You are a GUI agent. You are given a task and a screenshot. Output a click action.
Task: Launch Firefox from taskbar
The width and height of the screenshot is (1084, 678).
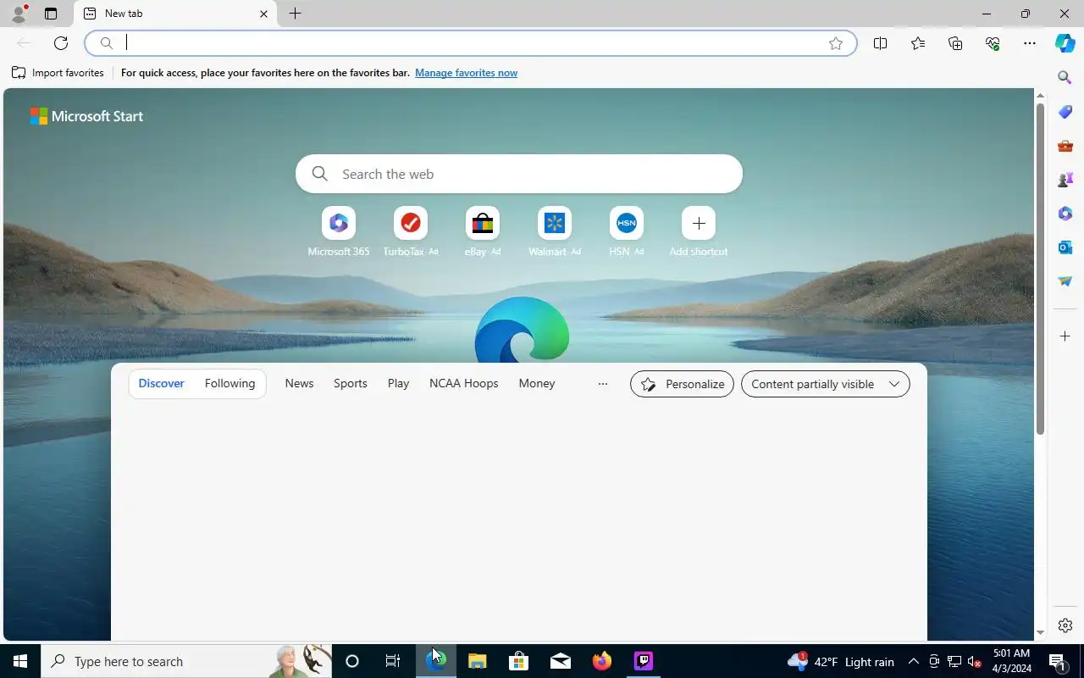[x=602, y=661]
